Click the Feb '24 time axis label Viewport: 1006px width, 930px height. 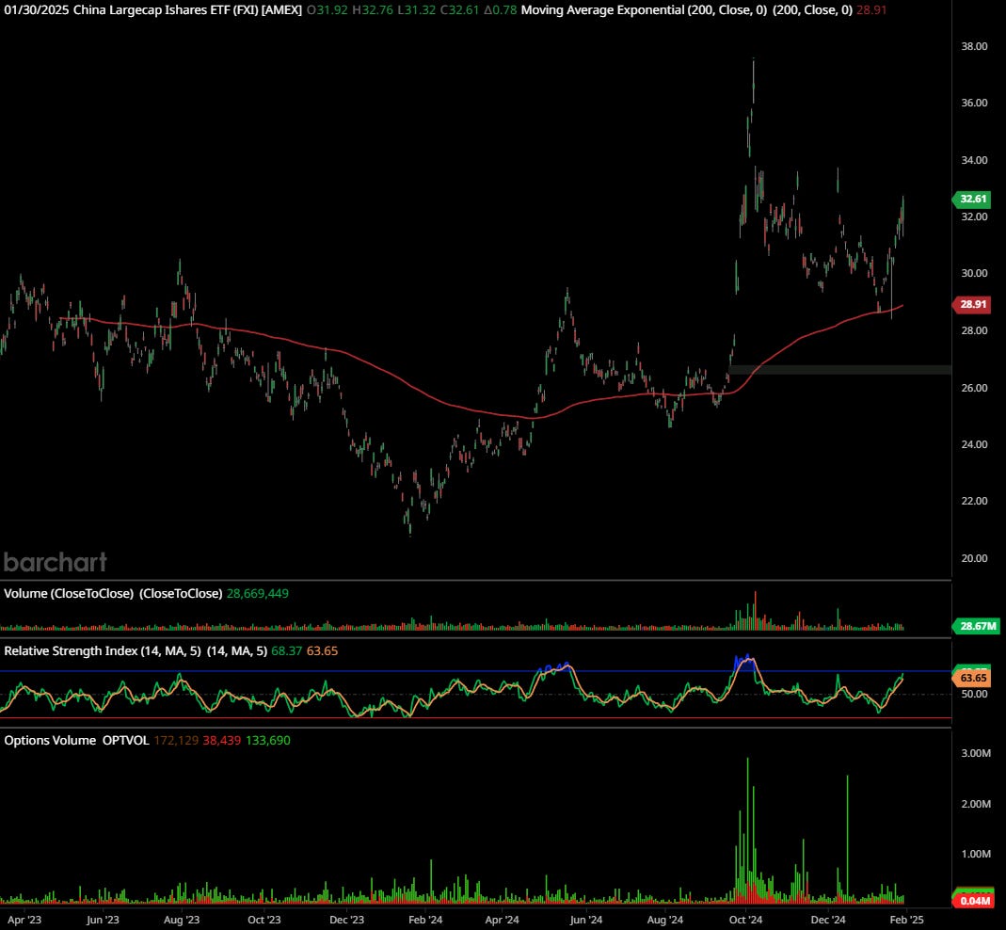coord(425,920)
